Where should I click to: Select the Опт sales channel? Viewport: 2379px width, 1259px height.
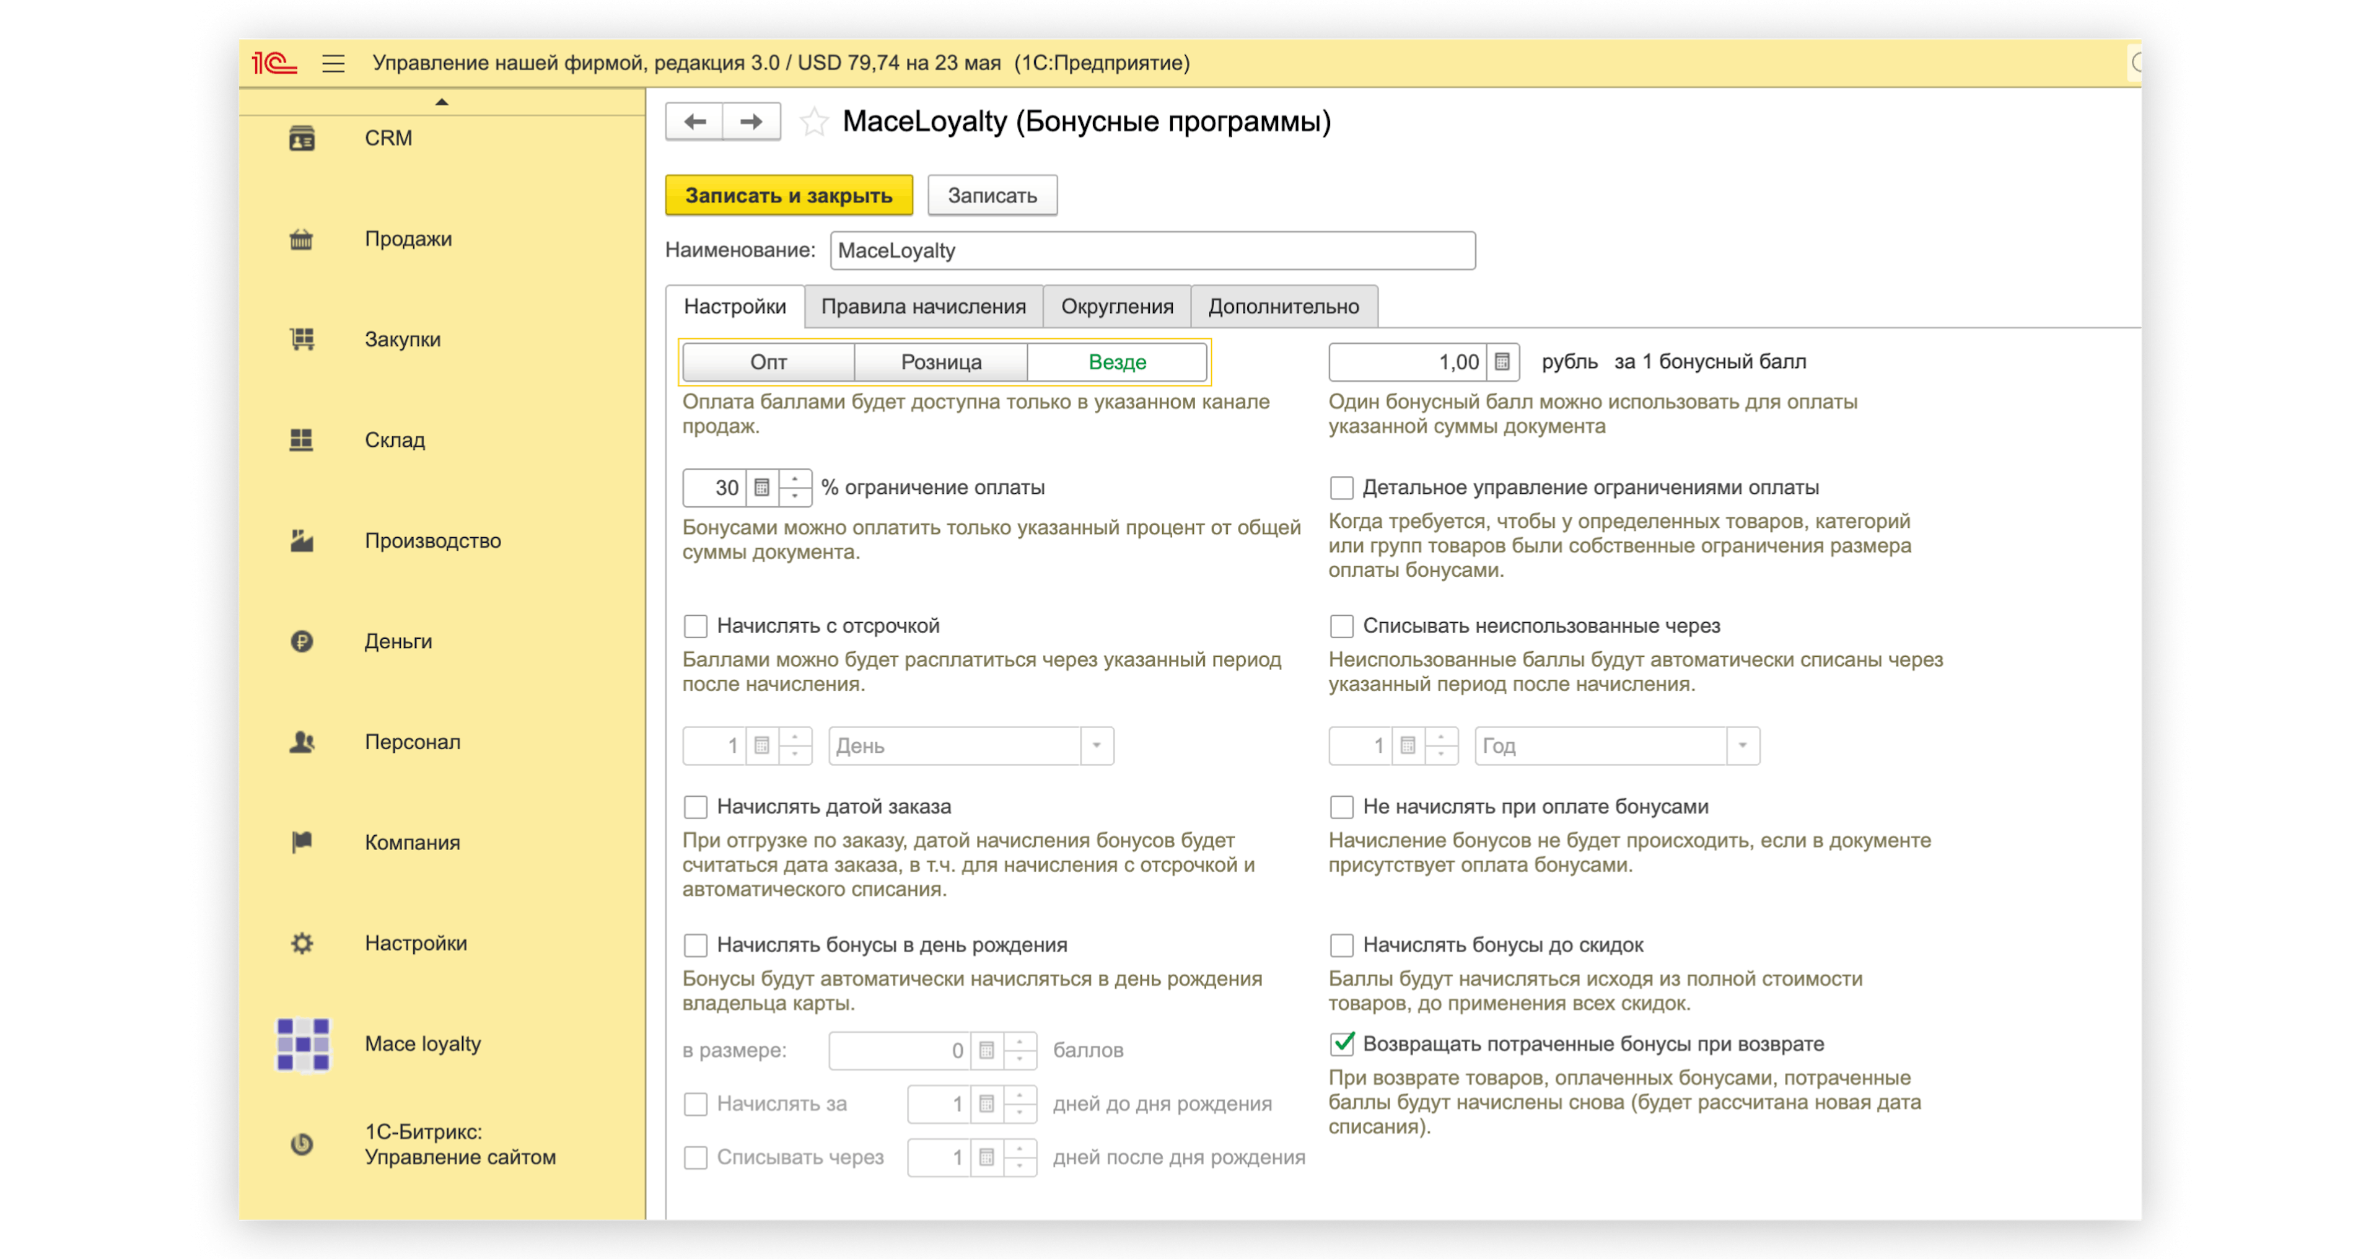tap(768, 362)
